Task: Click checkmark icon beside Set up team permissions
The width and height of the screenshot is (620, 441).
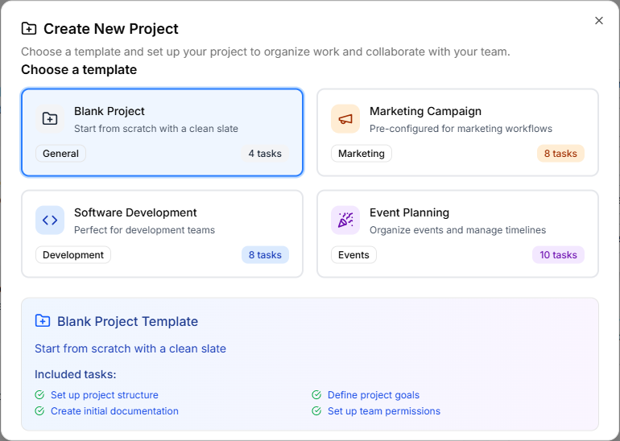Action: click(x=316, y=411)
